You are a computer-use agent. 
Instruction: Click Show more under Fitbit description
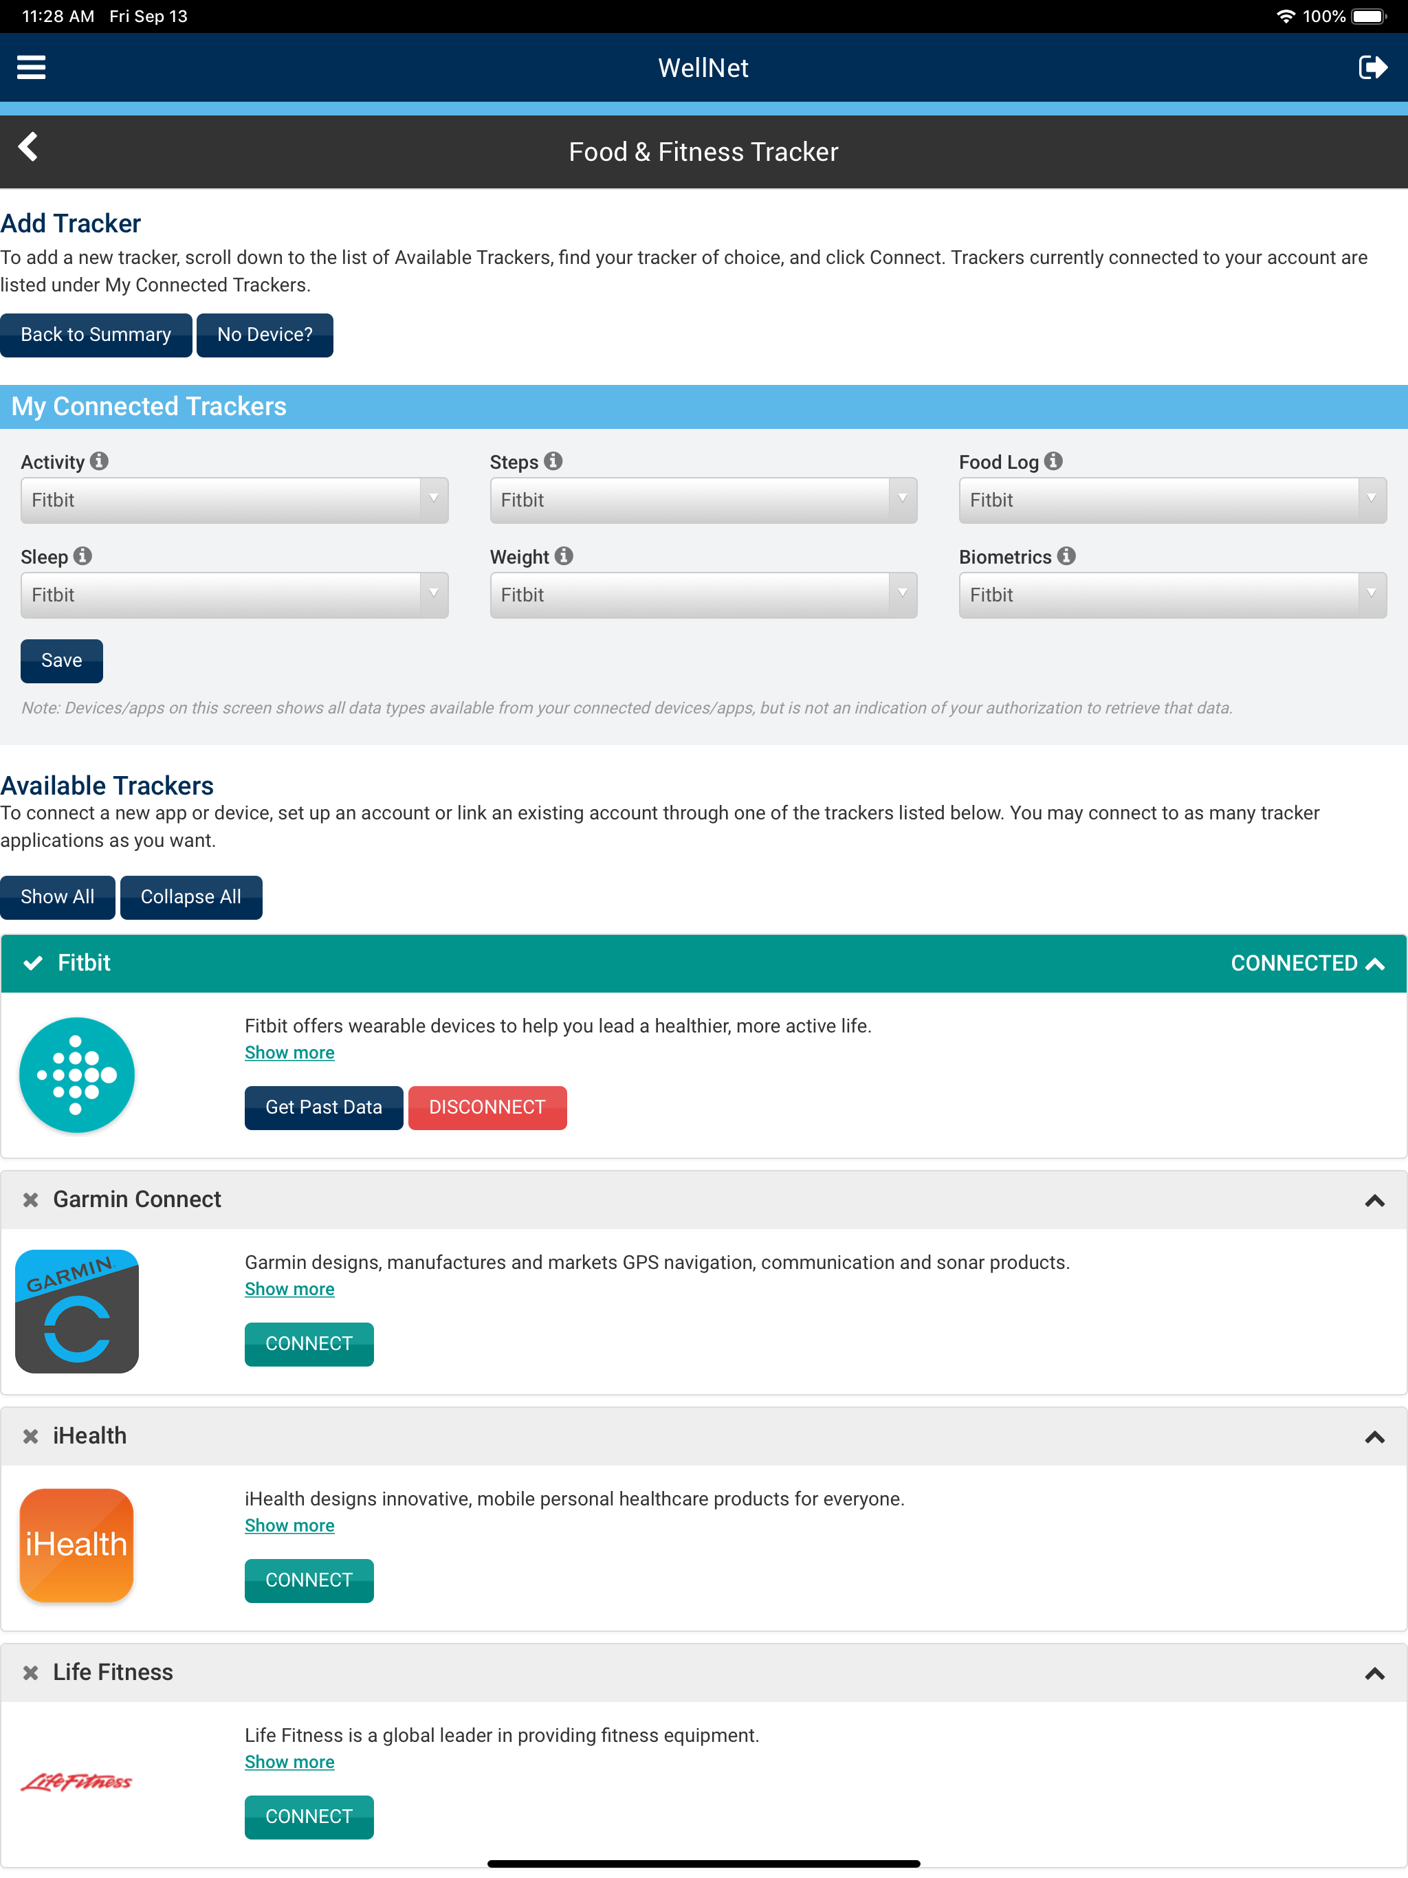289,1053
